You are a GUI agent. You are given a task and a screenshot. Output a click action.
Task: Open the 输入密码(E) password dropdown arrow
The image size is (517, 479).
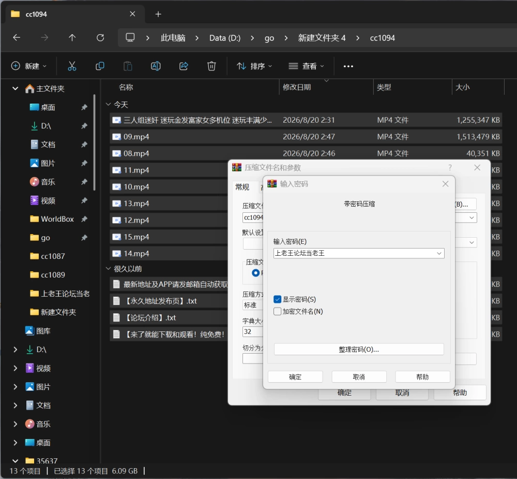[439, 253]
